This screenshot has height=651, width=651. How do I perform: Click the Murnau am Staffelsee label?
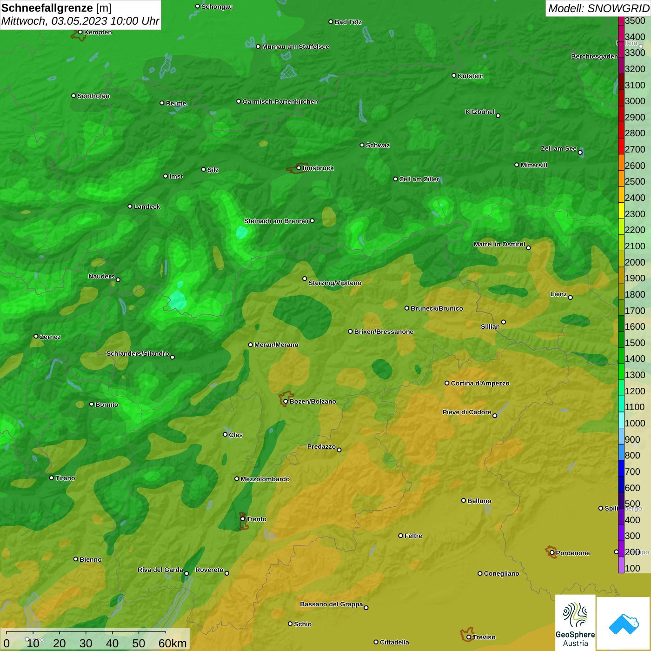pyautogui.click(x=295, y=46)
